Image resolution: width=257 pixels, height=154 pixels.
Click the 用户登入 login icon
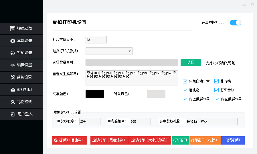pos(13,114)
